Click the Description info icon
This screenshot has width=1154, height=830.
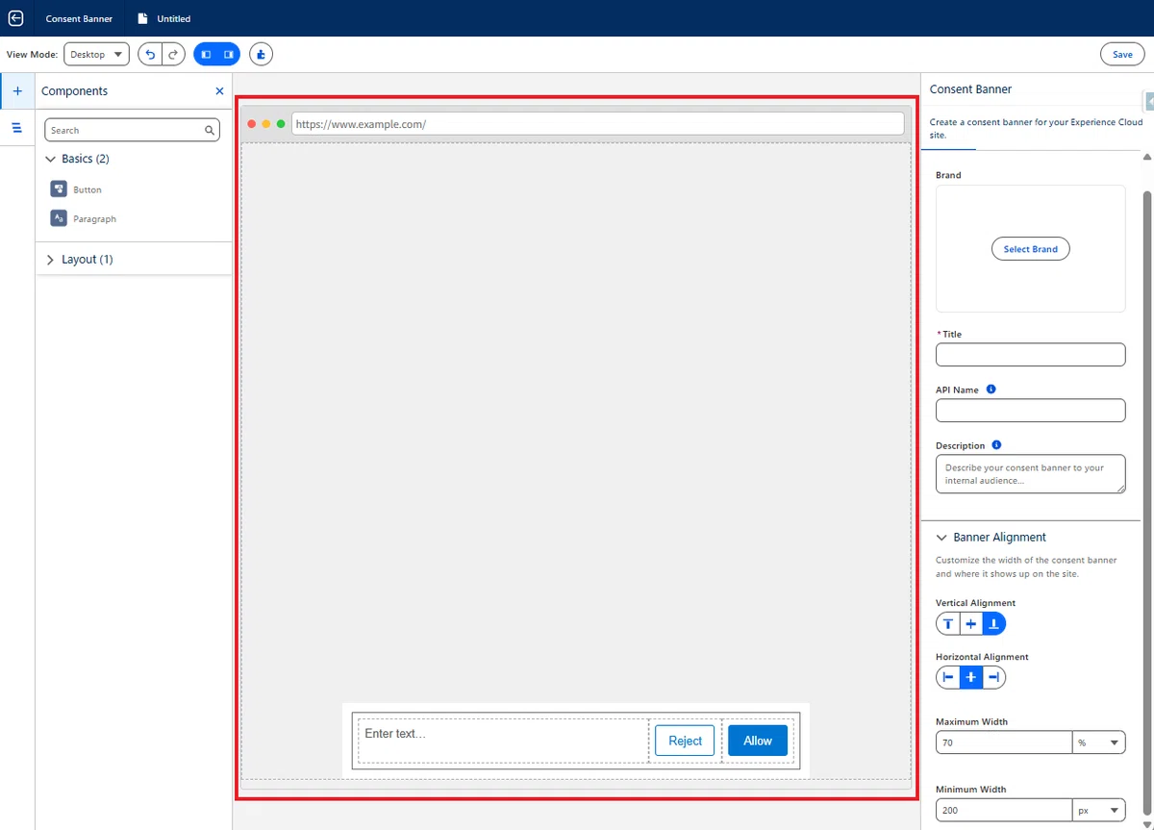pyautogui.click(x=996, y=445)
